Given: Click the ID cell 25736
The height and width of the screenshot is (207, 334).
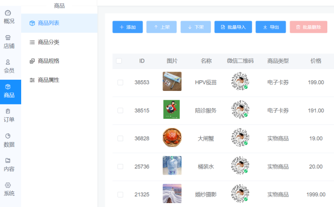Looking at the screenshot, I should [142, 166].
